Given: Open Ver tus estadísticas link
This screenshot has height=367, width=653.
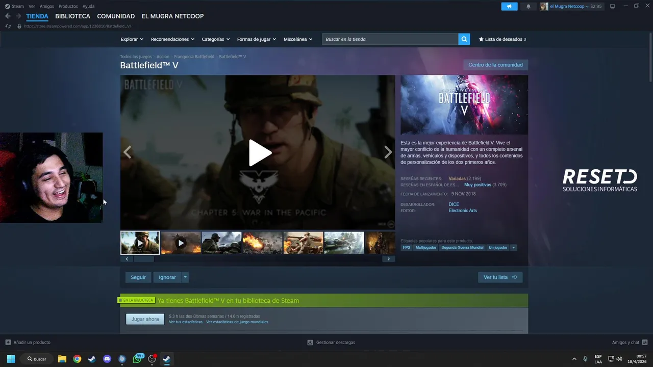Looking at the screenshot, I should (186, 322).
